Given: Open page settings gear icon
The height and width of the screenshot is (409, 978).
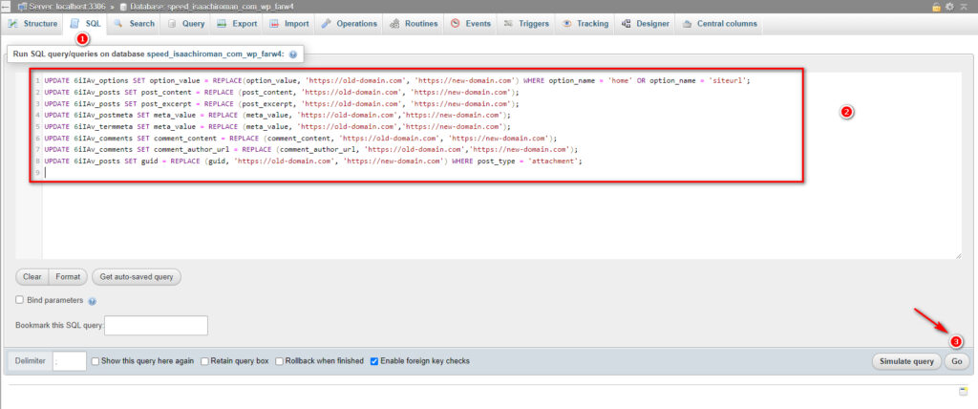Looking at the screenshot, I should click(950, 7).
